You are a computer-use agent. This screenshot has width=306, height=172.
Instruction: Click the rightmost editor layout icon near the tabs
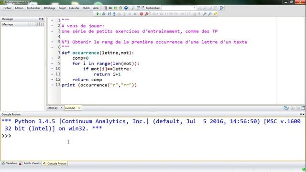point(303,108)
